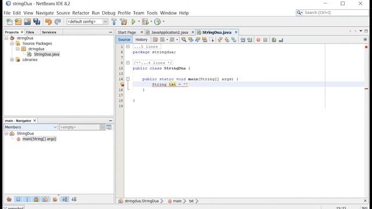Open the Members dropdown in Navigator
The height and width of the screenshot is (209, 372).
click(31, 127)
